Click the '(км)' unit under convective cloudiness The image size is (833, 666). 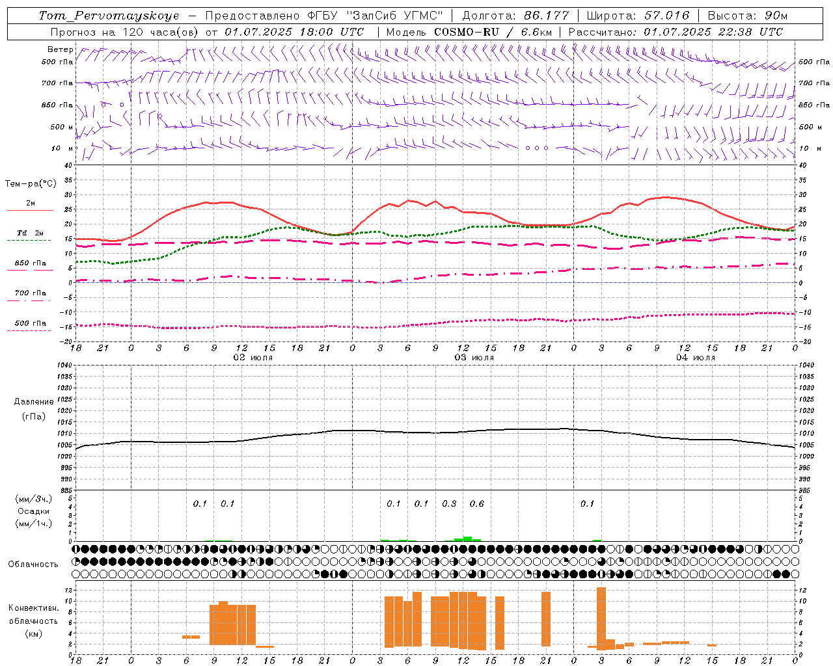(34, 633)
